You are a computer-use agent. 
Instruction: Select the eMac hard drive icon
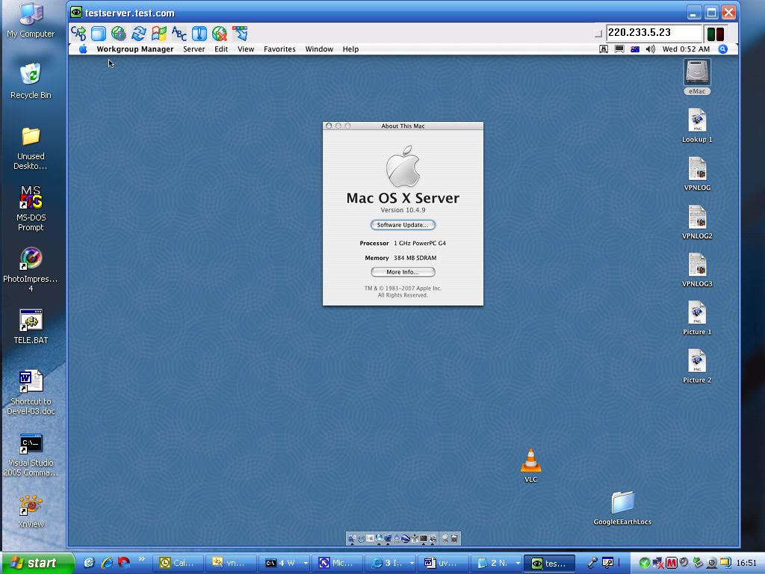click(697, 73)
